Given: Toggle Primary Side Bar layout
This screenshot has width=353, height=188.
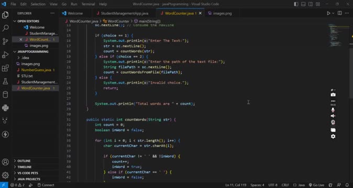Looking at the screenshot, I should [296, 4].
